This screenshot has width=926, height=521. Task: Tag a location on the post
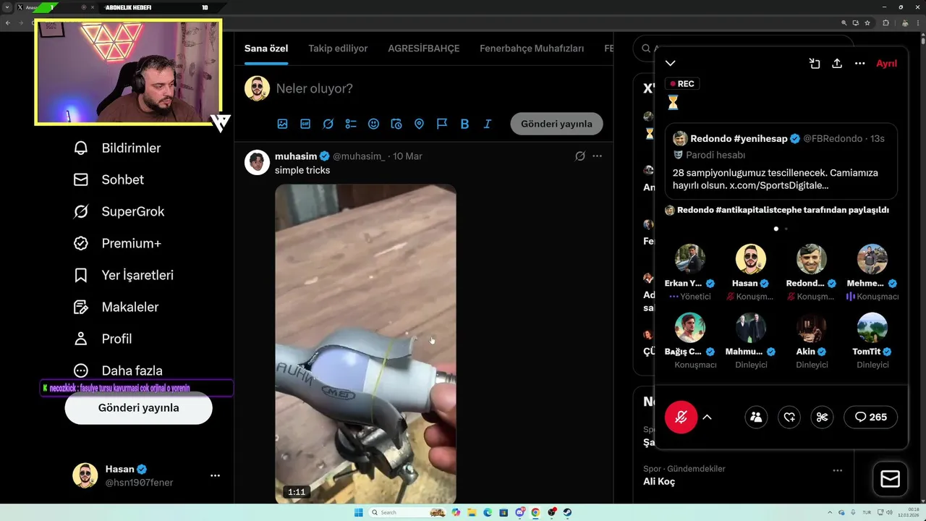419,124
